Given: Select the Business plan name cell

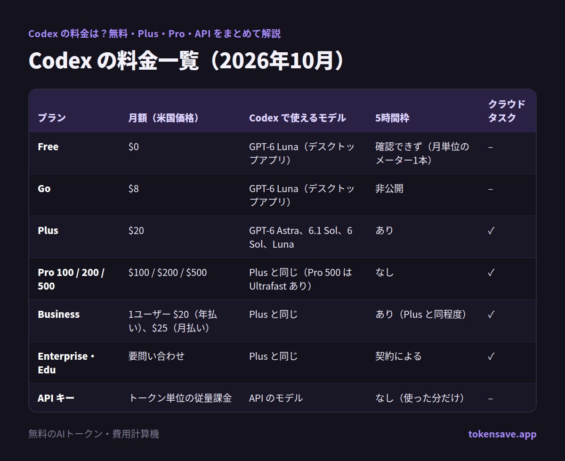Looking at the screenshot, I should tap(59, 315).
